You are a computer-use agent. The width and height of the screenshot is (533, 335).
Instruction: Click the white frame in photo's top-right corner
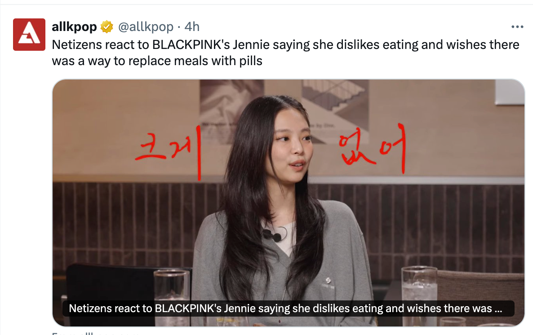[510, 92]
